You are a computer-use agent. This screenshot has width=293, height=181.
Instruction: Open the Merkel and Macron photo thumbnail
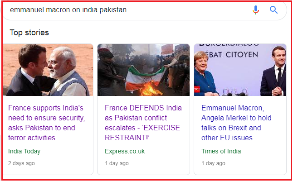click(240, 70)
